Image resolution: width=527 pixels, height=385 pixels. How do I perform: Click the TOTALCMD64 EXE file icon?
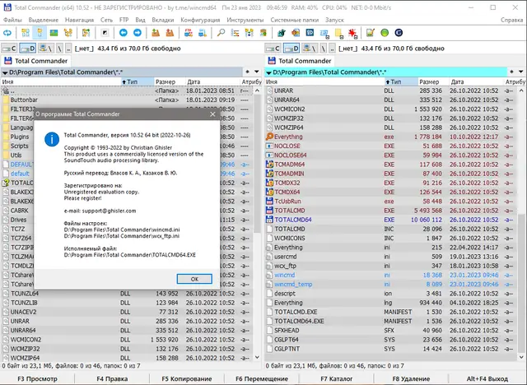[x=269, y=220]
